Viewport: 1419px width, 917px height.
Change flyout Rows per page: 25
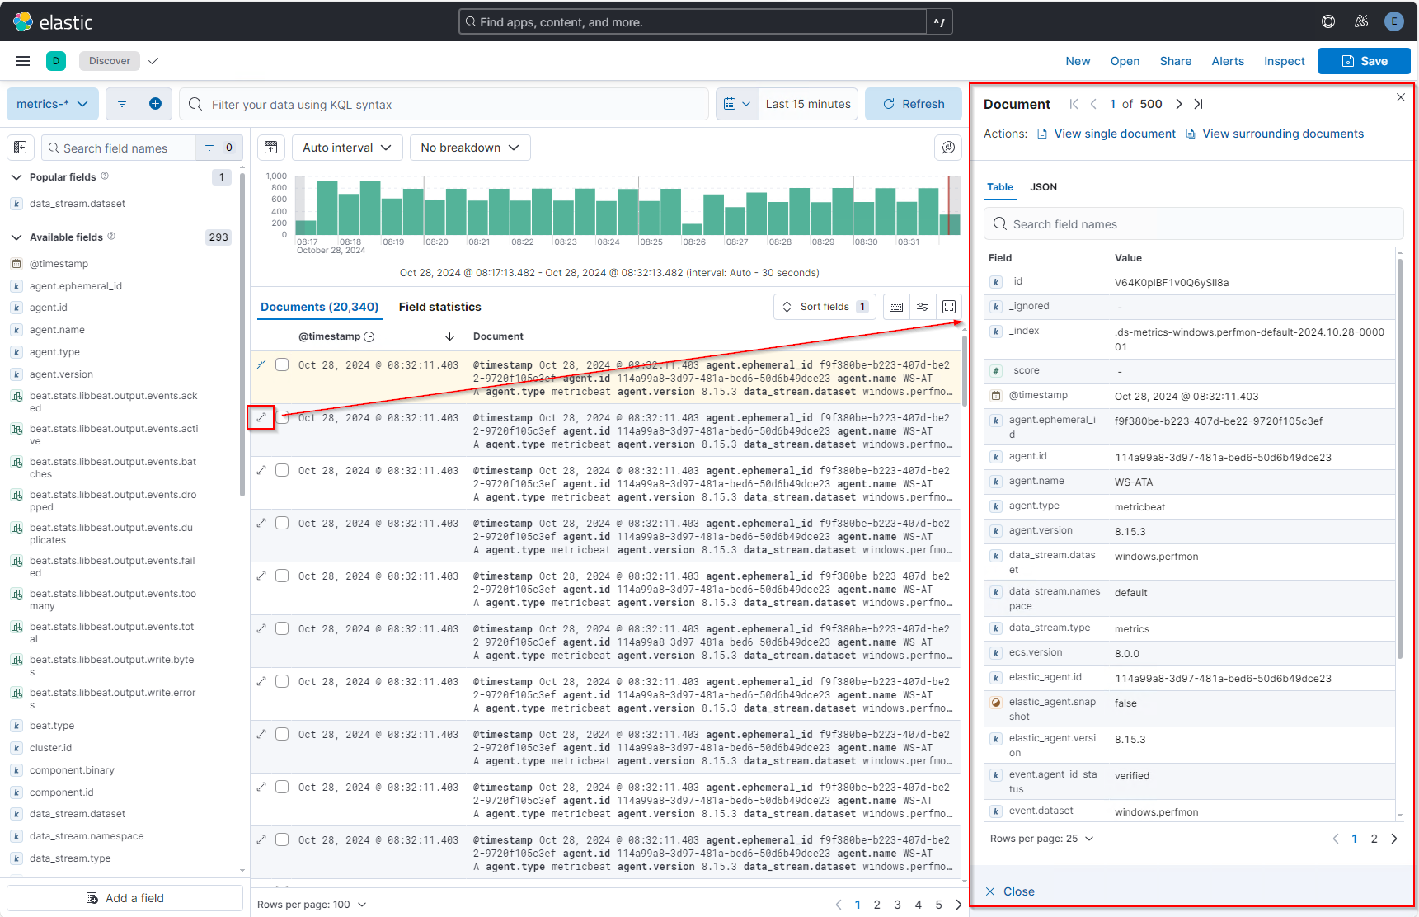pos(1042,839)
